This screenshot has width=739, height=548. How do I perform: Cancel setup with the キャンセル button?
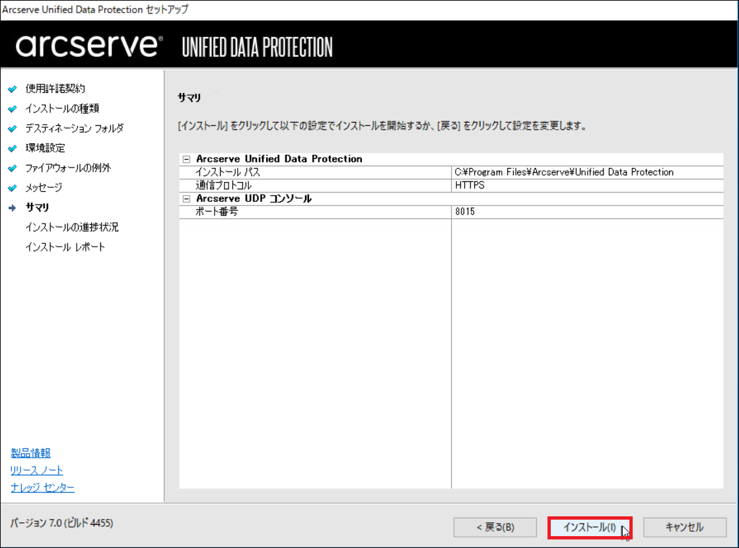pos(684,528)
